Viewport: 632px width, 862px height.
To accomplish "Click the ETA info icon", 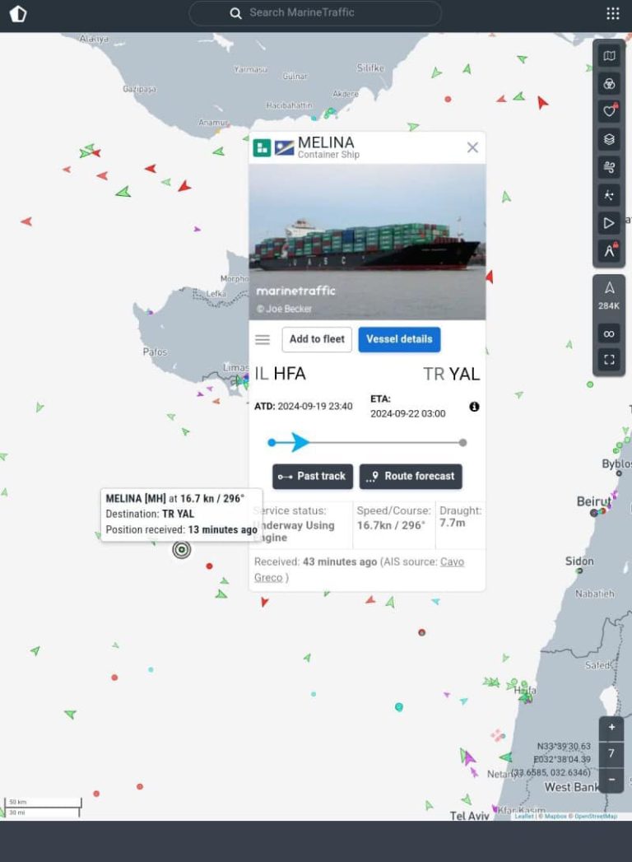I will [x=474, y=407].
